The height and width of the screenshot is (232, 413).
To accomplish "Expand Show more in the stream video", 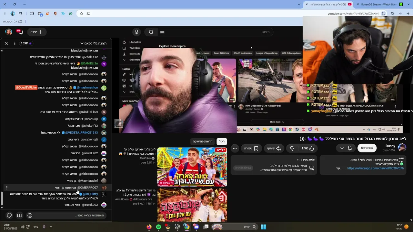I will [277, 122].
